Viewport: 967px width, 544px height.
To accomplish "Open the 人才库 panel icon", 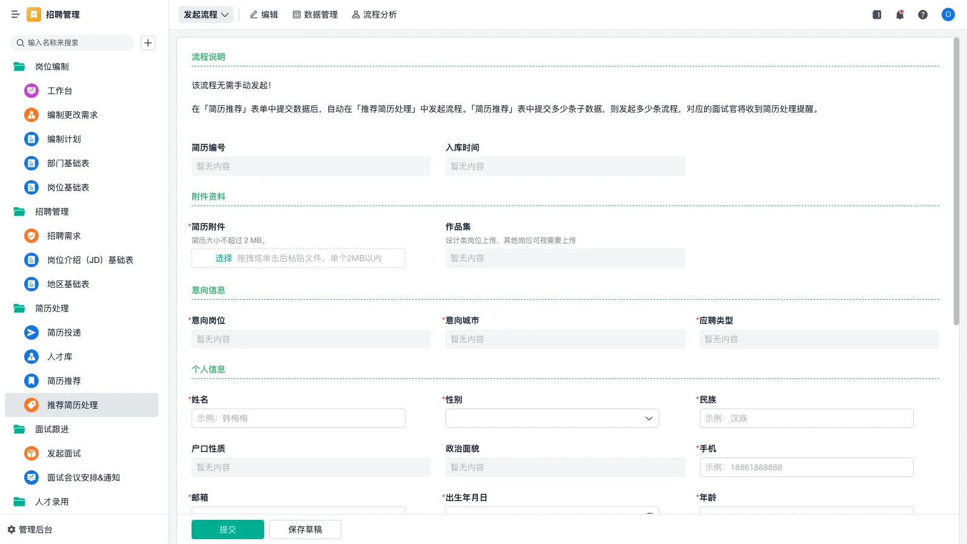I will click(31, 357).
